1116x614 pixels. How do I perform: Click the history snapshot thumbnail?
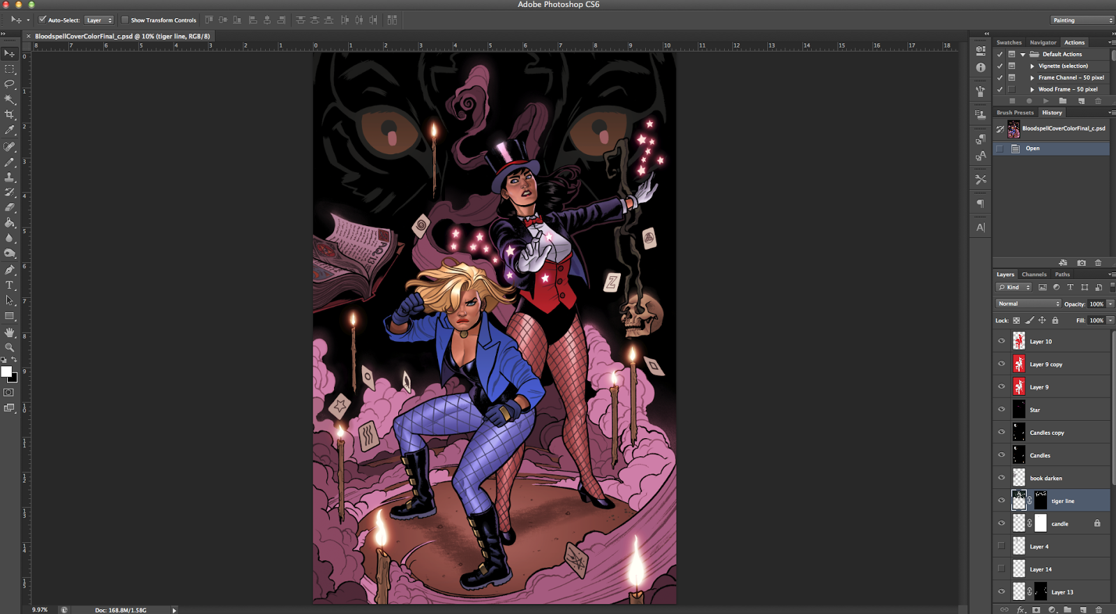coord(1013,129)
